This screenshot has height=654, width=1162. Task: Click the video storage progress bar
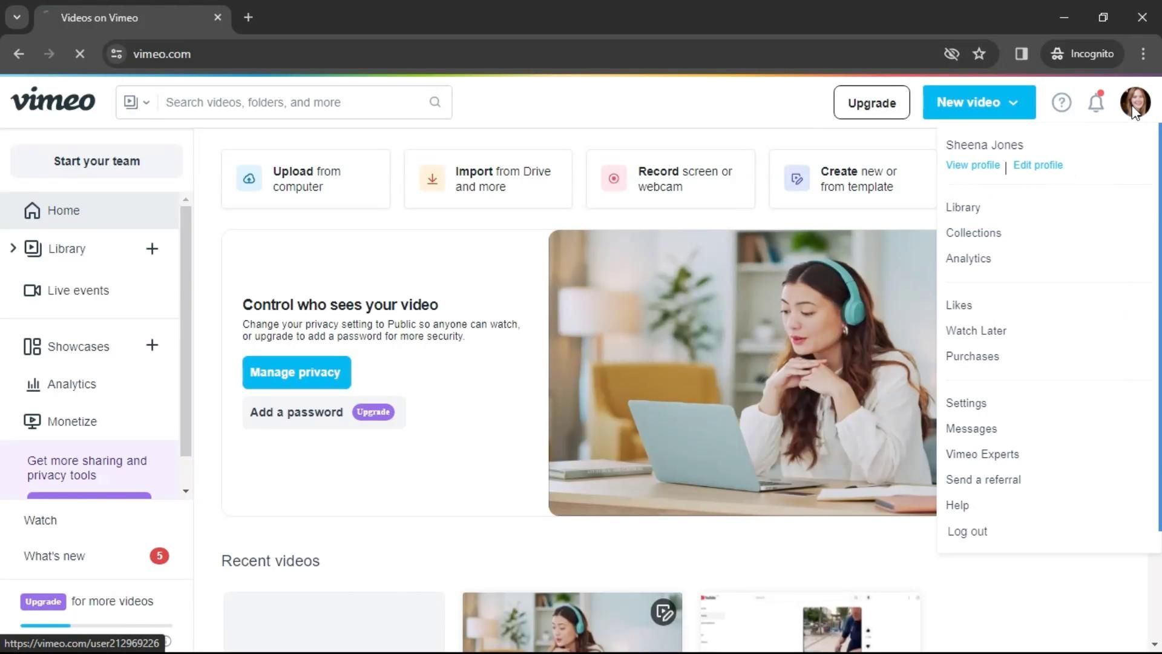[x=96, y=625]
